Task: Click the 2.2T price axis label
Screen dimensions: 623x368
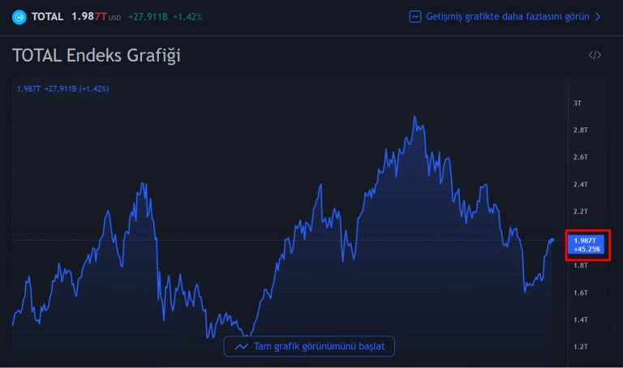Action: 581,211
